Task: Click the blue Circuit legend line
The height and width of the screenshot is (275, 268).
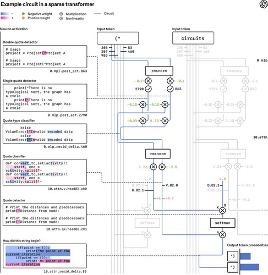Action: coord(97,14)
